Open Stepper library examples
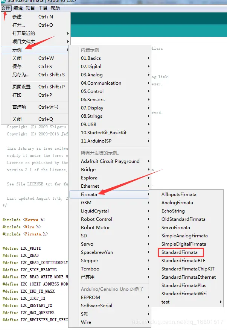 (110, 261)
